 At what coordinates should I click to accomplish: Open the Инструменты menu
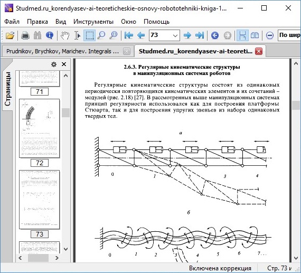point(93,22)
